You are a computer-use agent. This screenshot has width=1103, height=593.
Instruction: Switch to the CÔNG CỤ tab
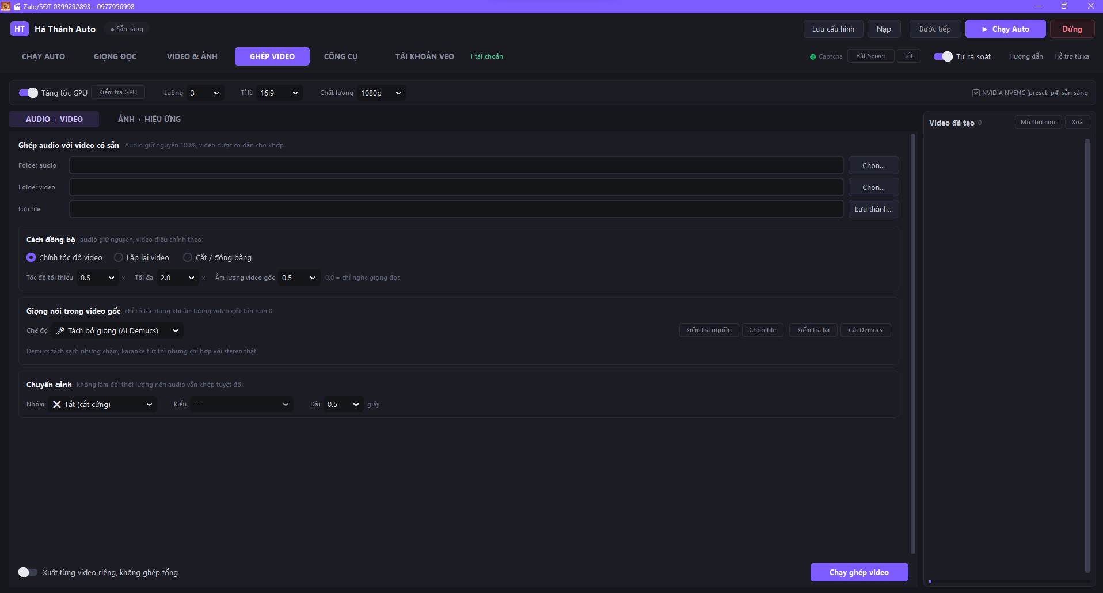(341, 56)
